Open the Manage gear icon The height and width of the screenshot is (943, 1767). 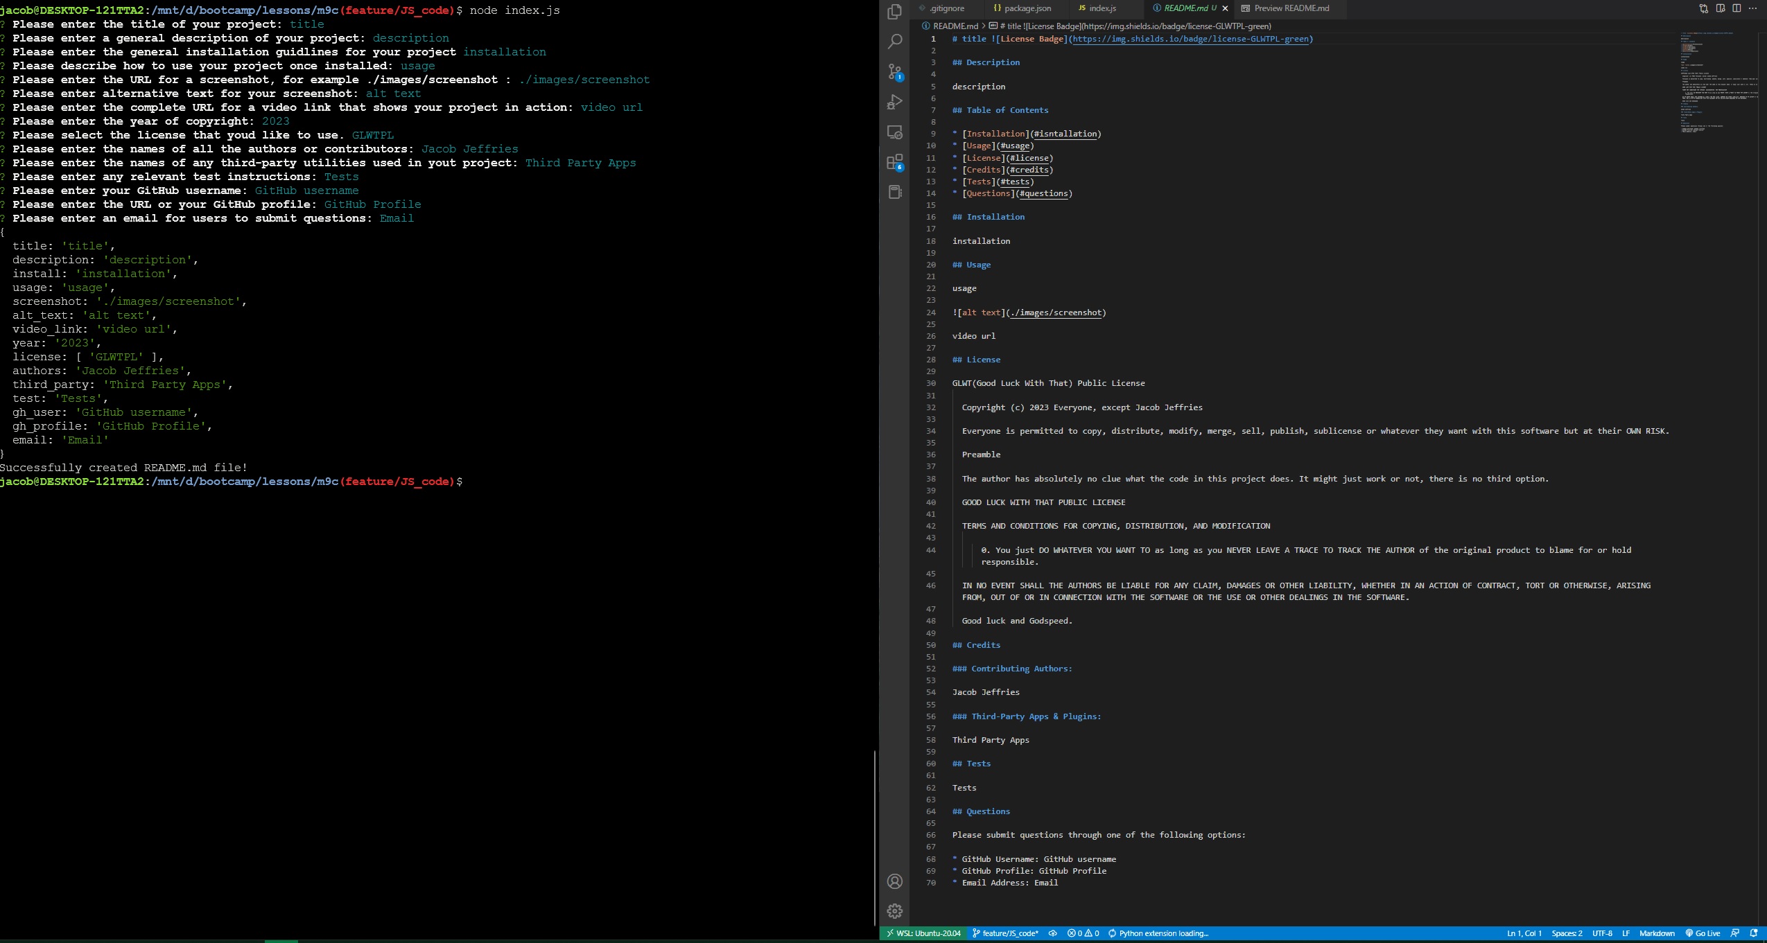[895, 910]
